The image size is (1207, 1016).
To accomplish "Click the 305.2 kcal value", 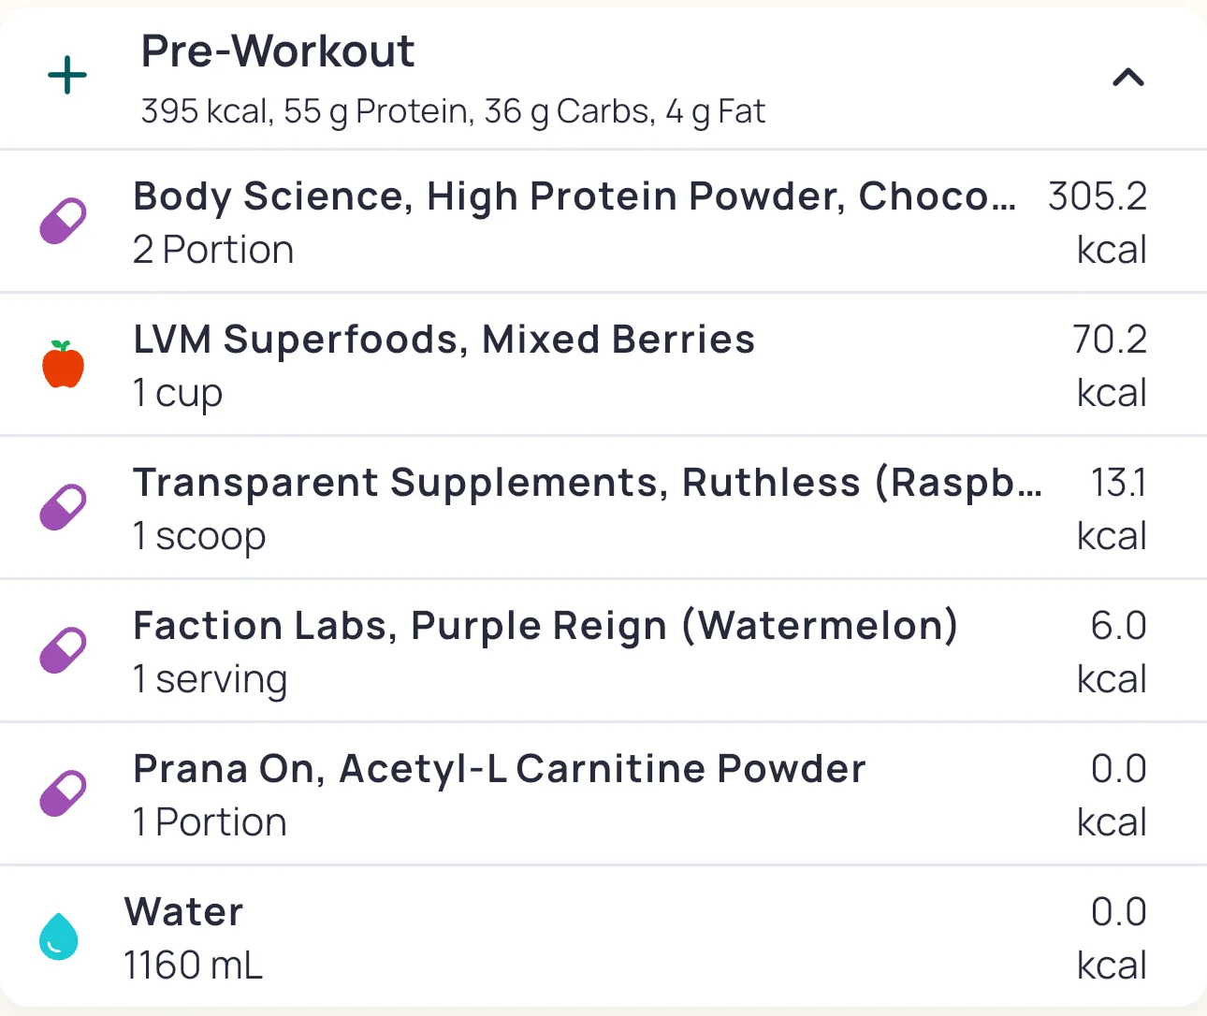I will (x=1097, y=197).
